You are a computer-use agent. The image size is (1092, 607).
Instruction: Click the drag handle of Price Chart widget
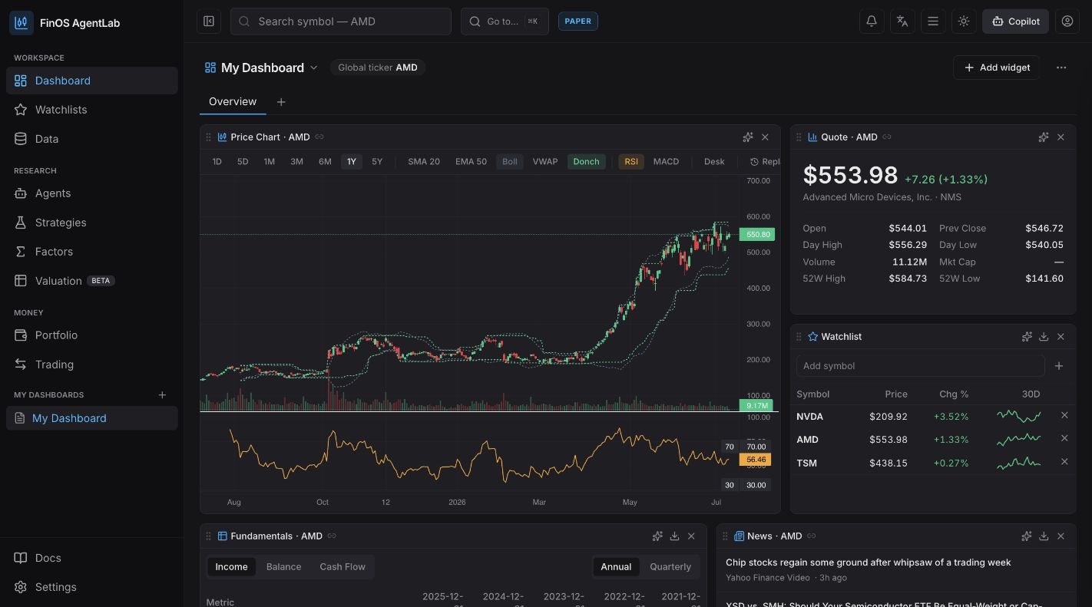pyautogui.click(x=208, y=137)
